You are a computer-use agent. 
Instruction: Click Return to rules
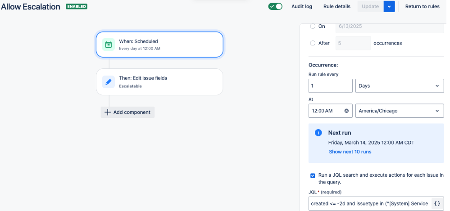(423, 6)
